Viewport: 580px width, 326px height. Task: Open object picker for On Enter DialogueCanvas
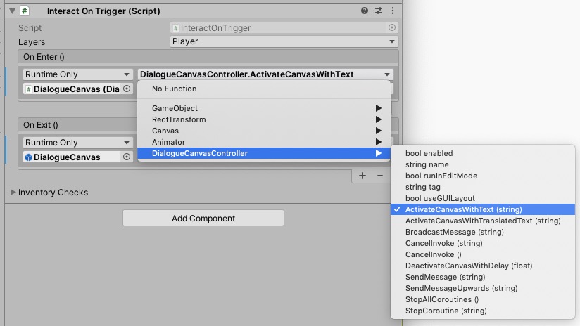tap(127, 89)
